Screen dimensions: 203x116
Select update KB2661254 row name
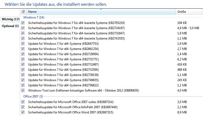(x=63, y=49)
